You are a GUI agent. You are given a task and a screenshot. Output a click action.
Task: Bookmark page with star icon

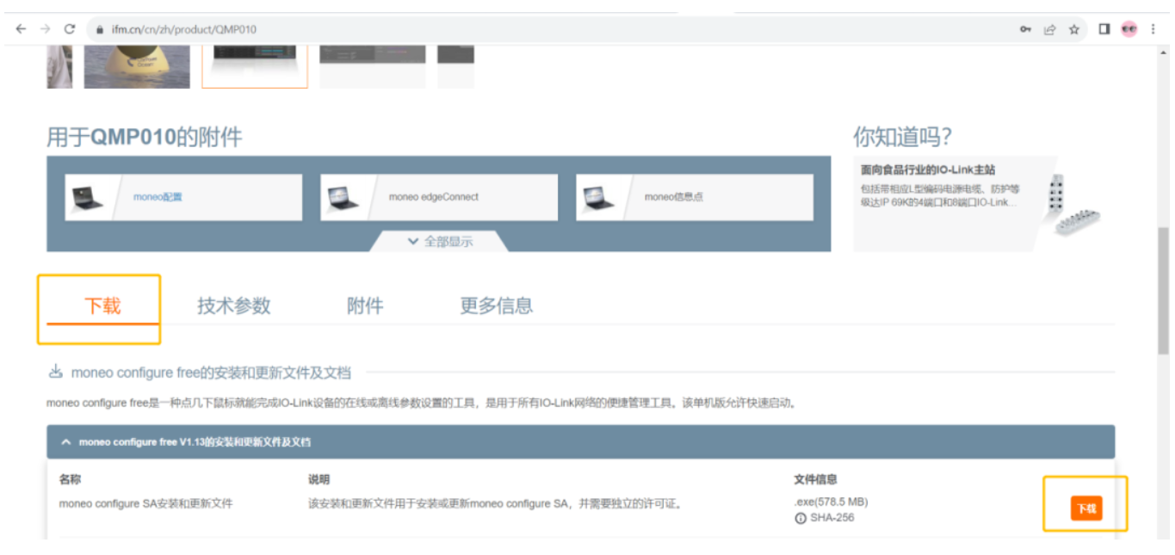click(x=1073, y=29)
